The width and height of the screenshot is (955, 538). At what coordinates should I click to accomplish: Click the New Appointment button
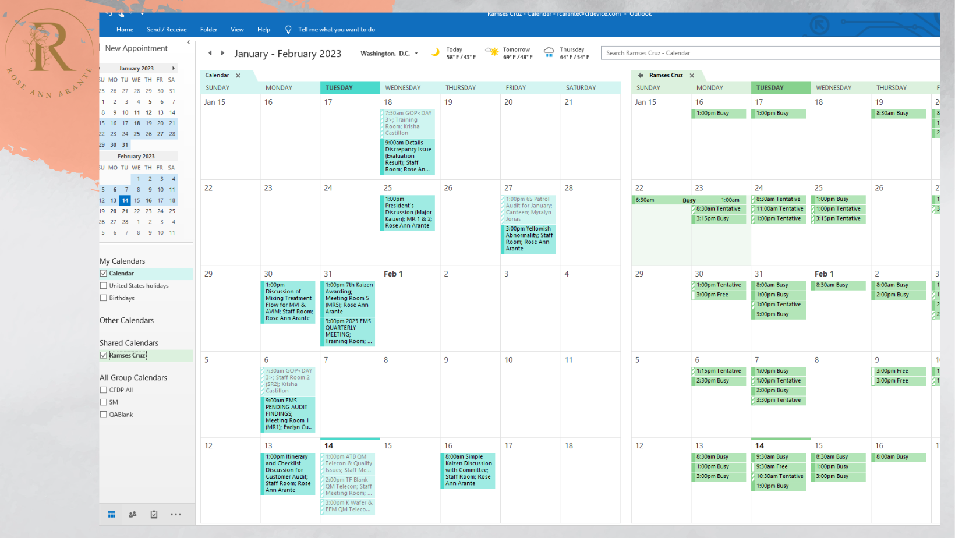click(x=136, y=48)
